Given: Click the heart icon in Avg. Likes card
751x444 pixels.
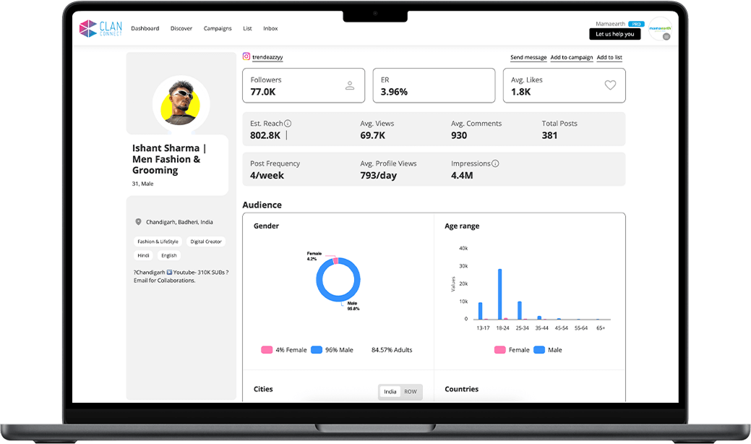Looking at the screenshot, I should (610, 85).
